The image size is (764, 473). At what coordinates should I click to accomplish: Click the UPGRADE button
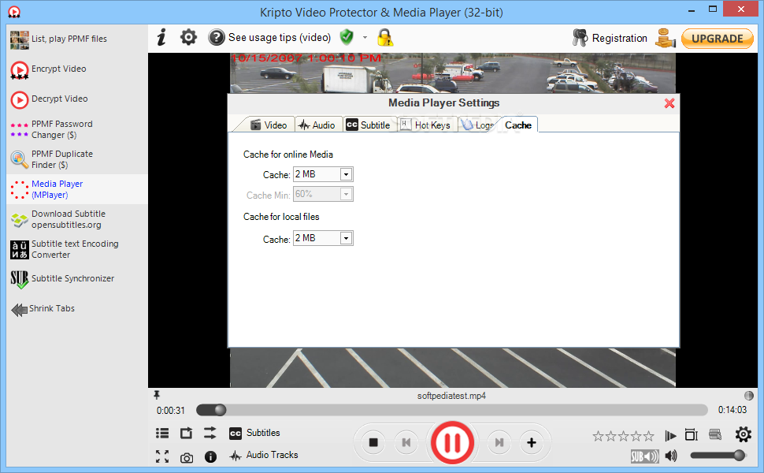(718, 39)
